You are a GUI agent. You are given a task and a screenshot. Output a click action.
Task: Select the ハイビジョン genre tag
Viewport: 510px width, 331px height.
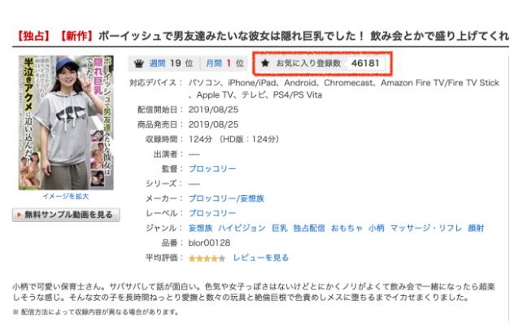click(x=242, y=228)
